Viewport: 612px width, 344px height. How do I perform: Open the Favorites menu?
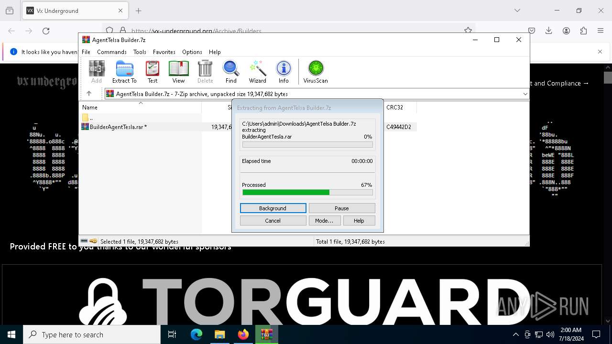(164, 52)
